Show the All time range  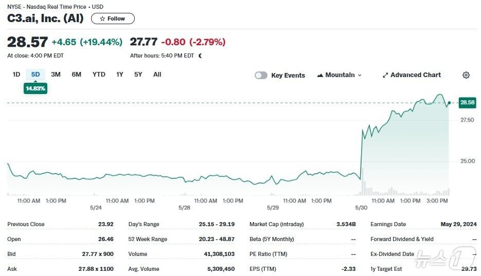157,75
